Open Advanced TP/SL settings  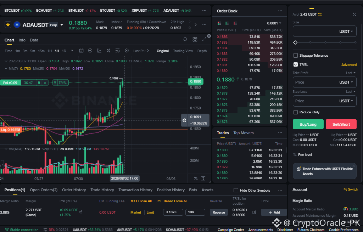[349, 64]
